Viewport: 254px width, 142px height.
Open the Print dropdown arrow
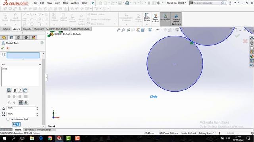click(x=131, y=3)
